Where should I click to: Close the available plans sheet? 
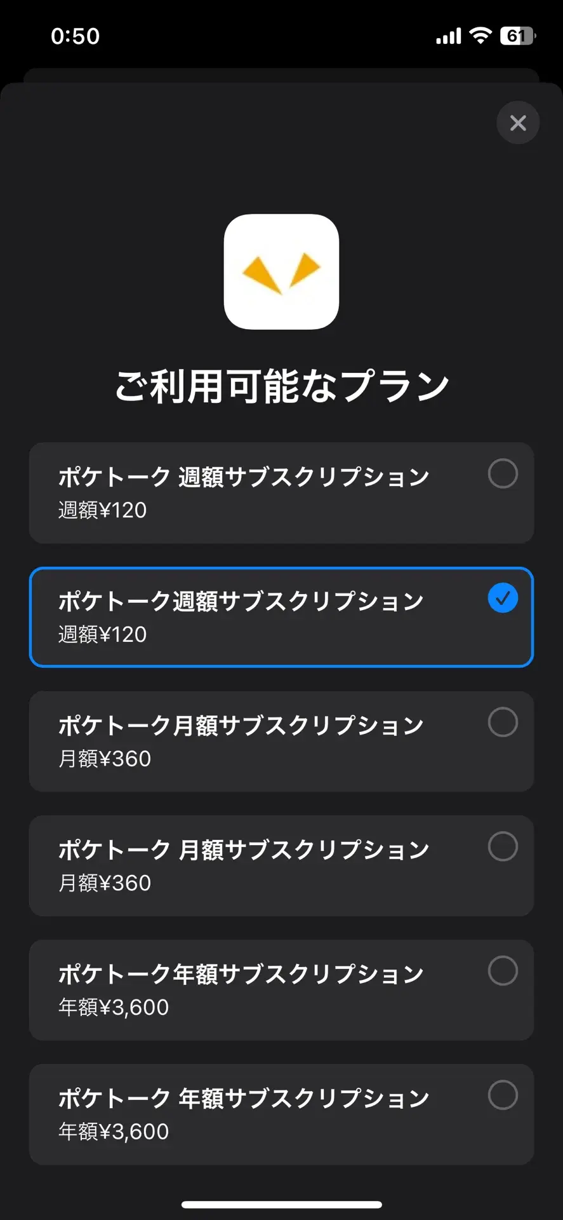518,123
